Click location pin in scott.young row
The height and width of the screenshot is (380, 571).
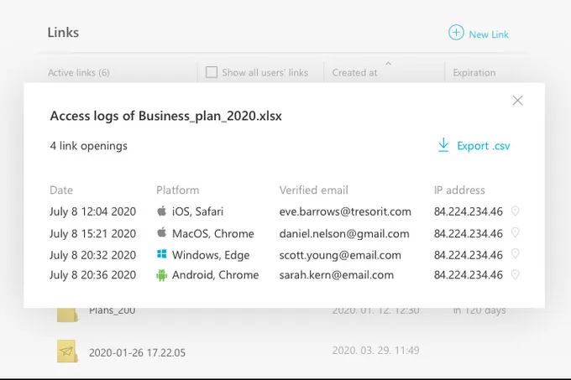[x=515, y=254]
